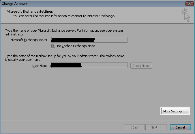Cancel the Change Account dialog
Image resolution: width=195 pixels, height=134 pixels.
click(x=180, y=127)
